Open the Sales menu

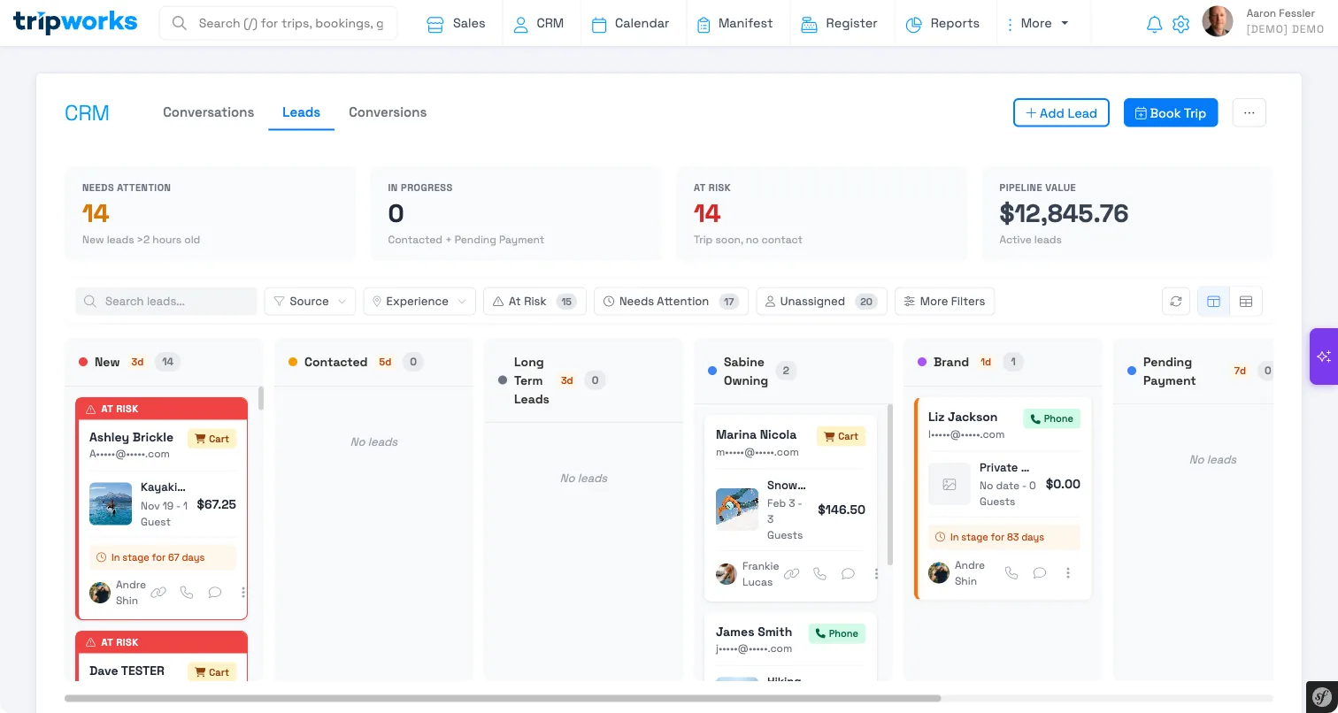457,24
